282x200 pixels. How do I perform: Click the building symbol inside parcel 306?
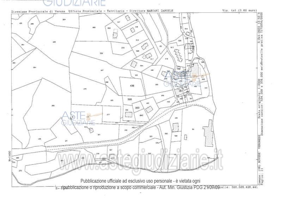point(129,114)
